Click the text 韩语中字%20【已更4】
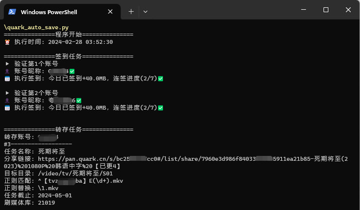Viewport: 360px width, 210px height. (88, 166)
